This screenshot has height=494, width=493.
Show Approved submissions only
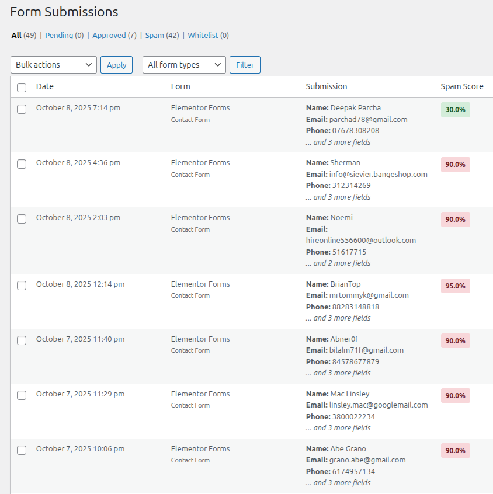click(109, 35)
